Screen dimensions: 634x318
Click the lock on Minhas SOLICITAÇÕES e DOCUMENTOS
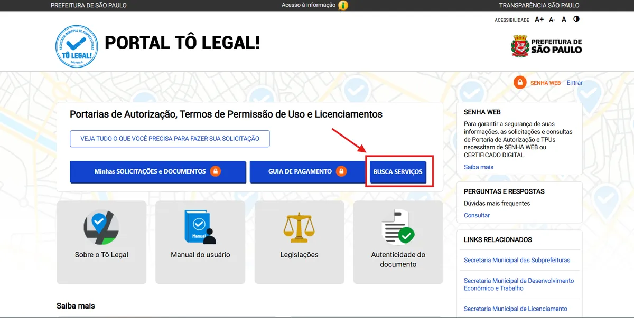pyautogui.click(x=216, y=171)
